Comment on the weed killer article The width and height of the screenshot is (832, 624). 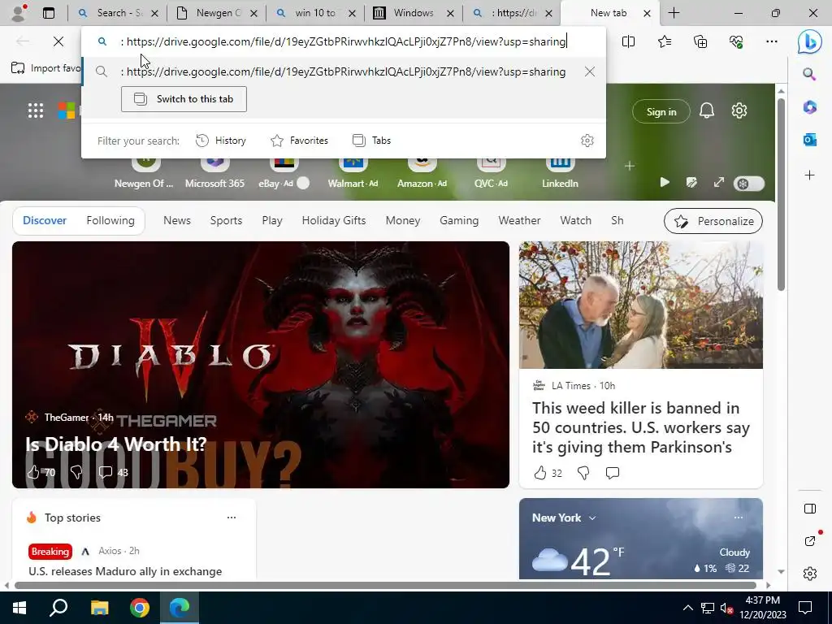coord(613,472)
